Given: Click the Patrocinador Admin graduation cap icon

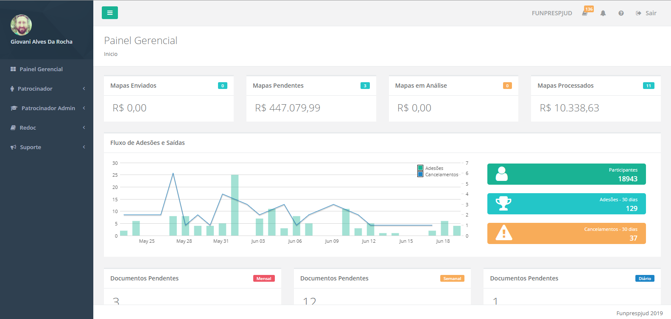Looking at the screenshot, I should 14,108.
